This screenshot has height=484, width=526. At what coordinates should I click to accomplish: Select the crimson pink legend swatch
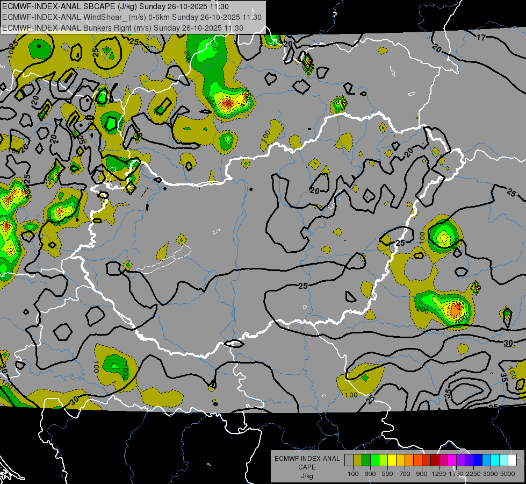(443, 460)
